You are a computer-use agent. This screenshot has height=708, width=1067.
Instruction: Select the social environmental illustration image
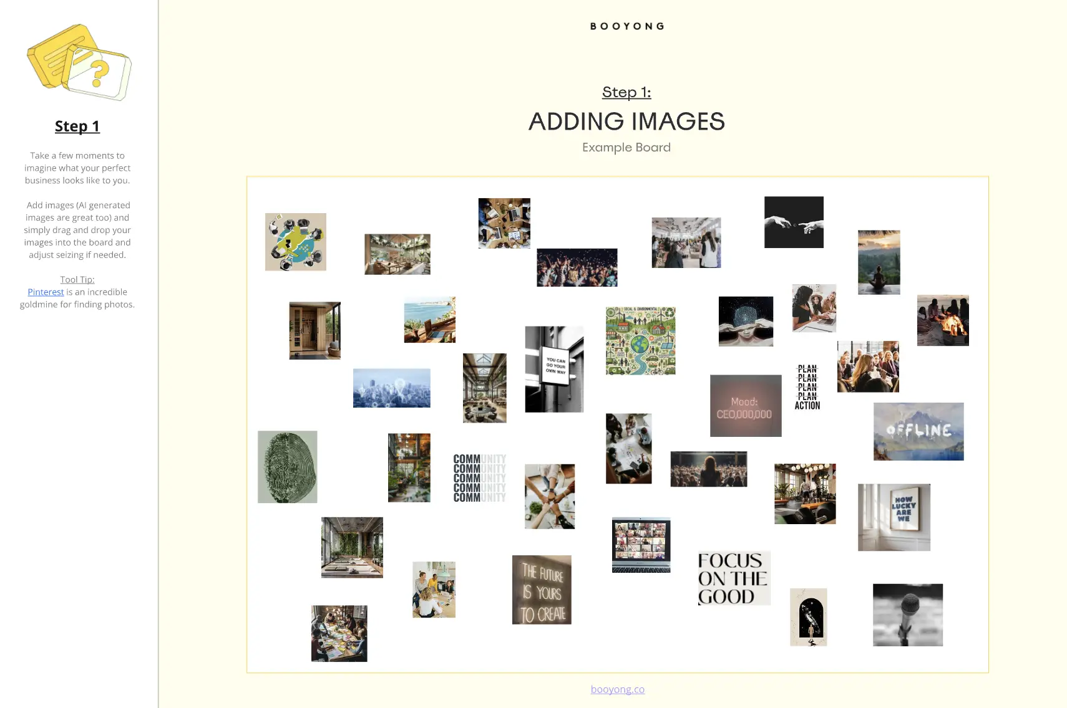(x=640, y=340)
